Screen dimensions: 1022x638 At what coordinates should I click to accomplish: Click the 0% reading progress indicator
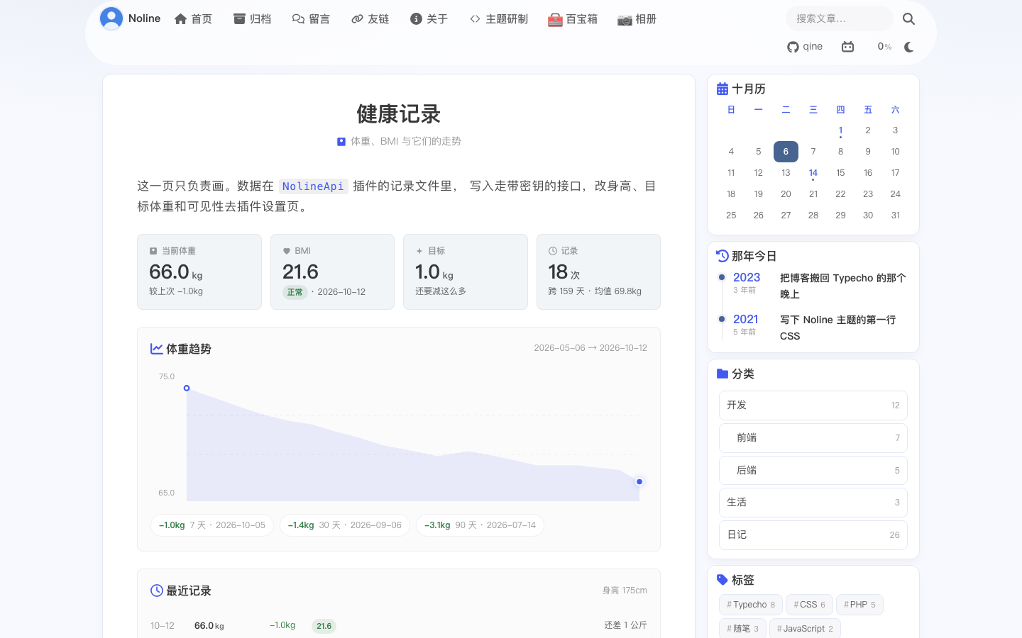(884, 47)
